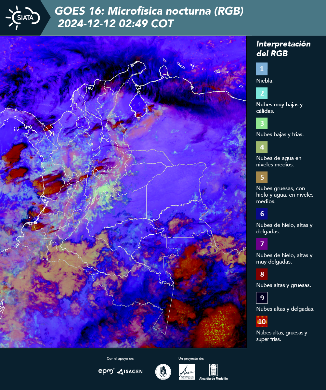The width and height of the screenshot is (326, 390).
Task: Click 'Nubes gruesas, con hielo y agua' label
Action: 285,195
